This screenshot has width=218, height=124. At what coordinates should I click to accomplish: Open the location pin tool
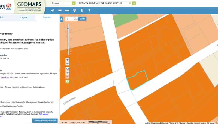(74, 11)
